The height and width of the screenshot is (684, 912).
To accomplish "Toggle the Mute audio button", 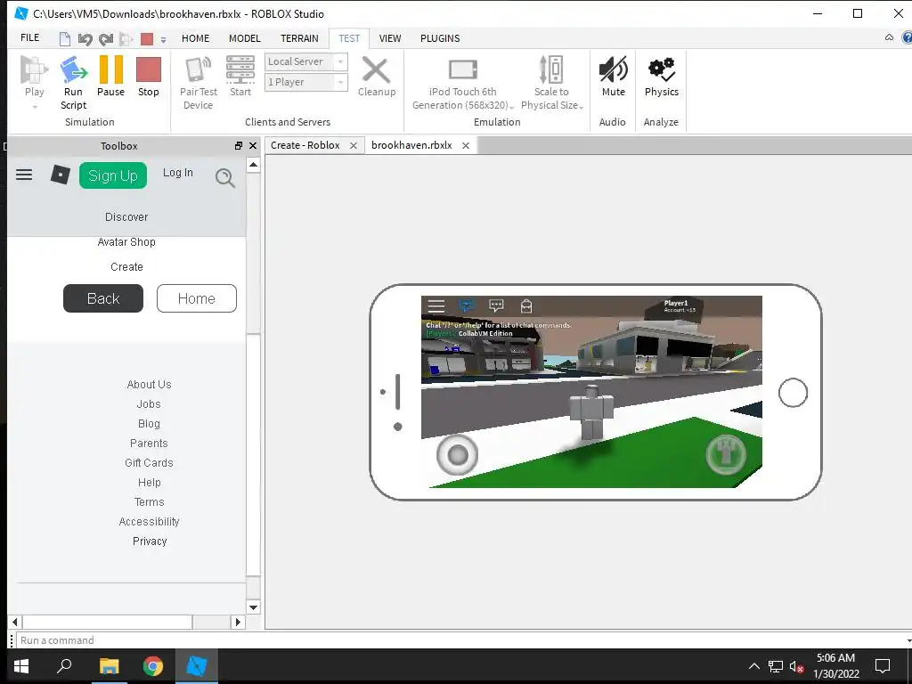I will click(613, 77).
